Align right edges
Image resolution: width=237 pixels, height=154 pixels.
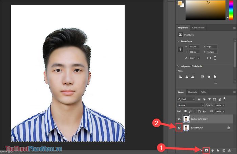[193, 77]
